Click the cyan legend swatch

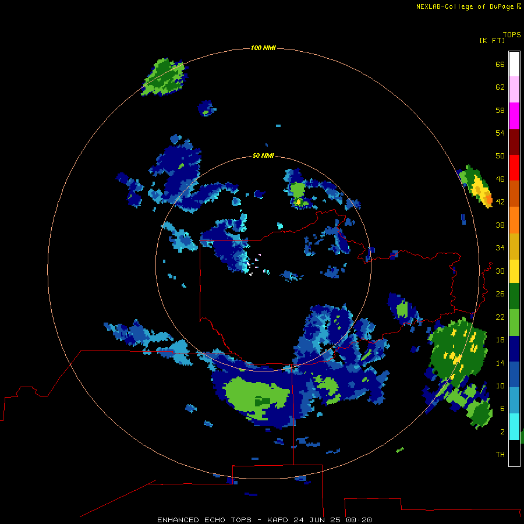coord(514,427)
